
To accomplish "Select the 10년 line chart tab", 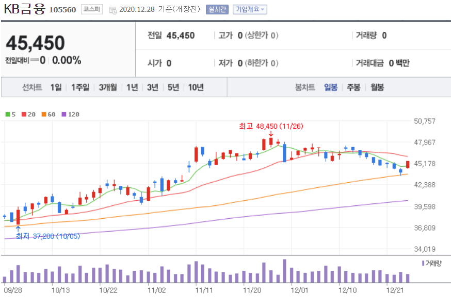I will click(196, 87).
